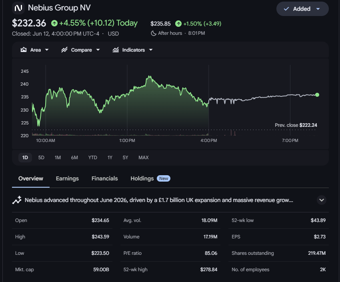Select the 1Y time range
The height and width of the screenshot is (282, 340).
coord(110,158)
